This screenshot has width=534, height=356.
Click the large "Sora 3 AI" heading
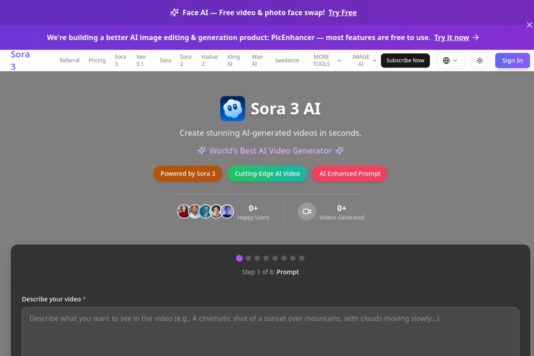286,109
